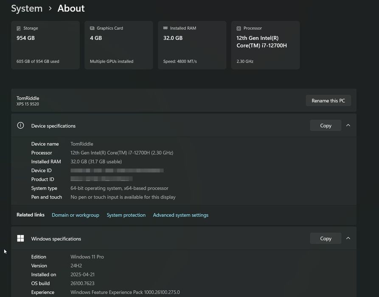
Task: Click the System type label
Action: [44, 188]
